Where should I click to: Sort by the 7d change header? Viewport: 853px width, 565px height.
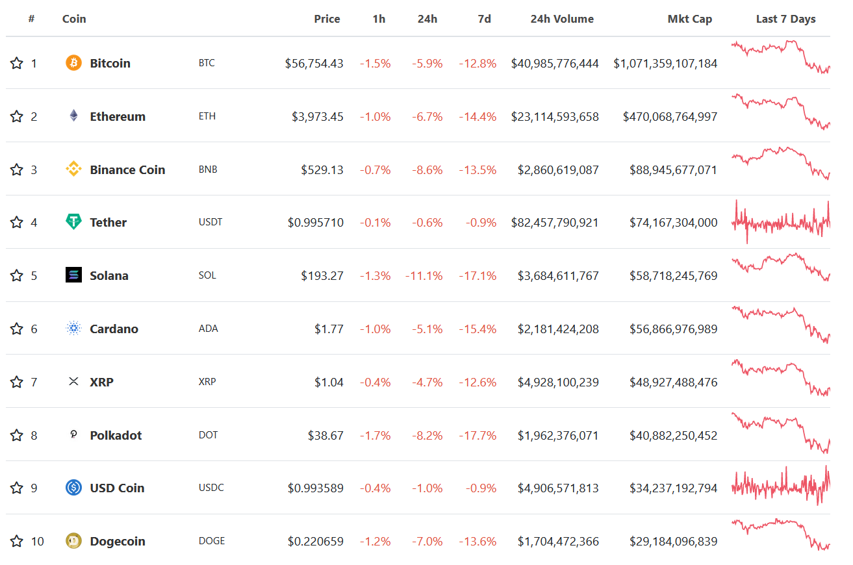click(x=485, y=19)
